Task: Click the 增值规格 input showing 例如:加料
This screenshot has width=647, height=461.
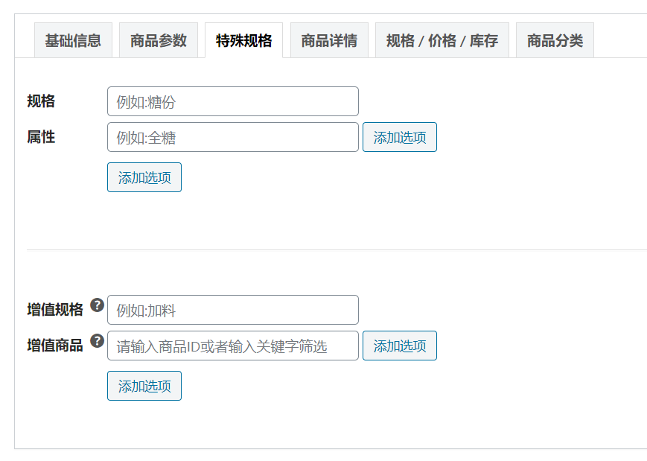Action: [233, 310]
